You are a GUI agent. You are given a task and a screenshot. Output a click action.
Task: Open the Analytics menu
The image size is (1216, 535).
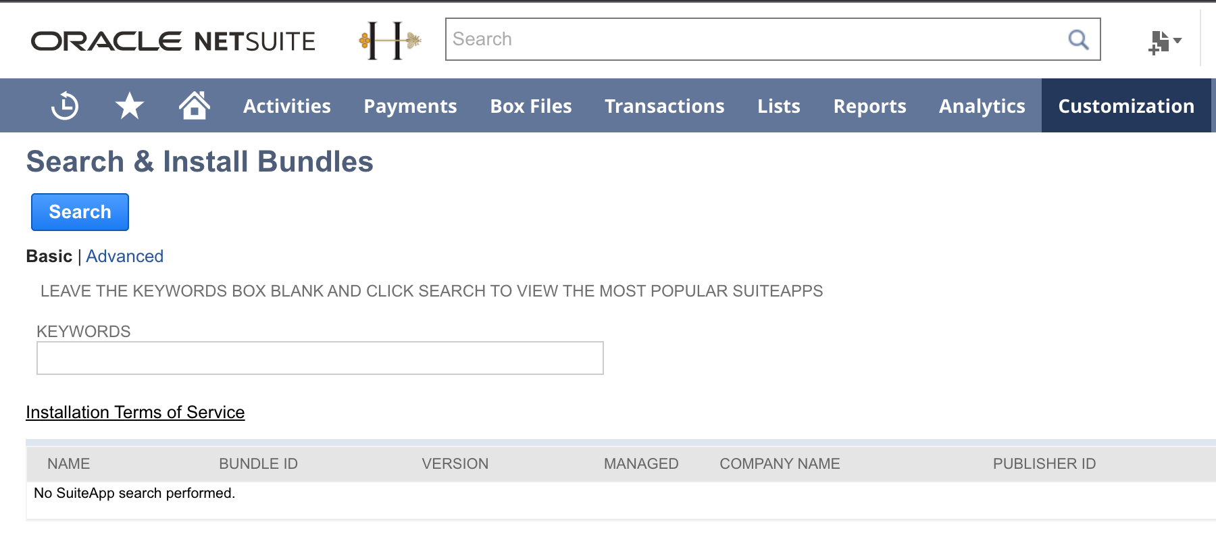982,106
